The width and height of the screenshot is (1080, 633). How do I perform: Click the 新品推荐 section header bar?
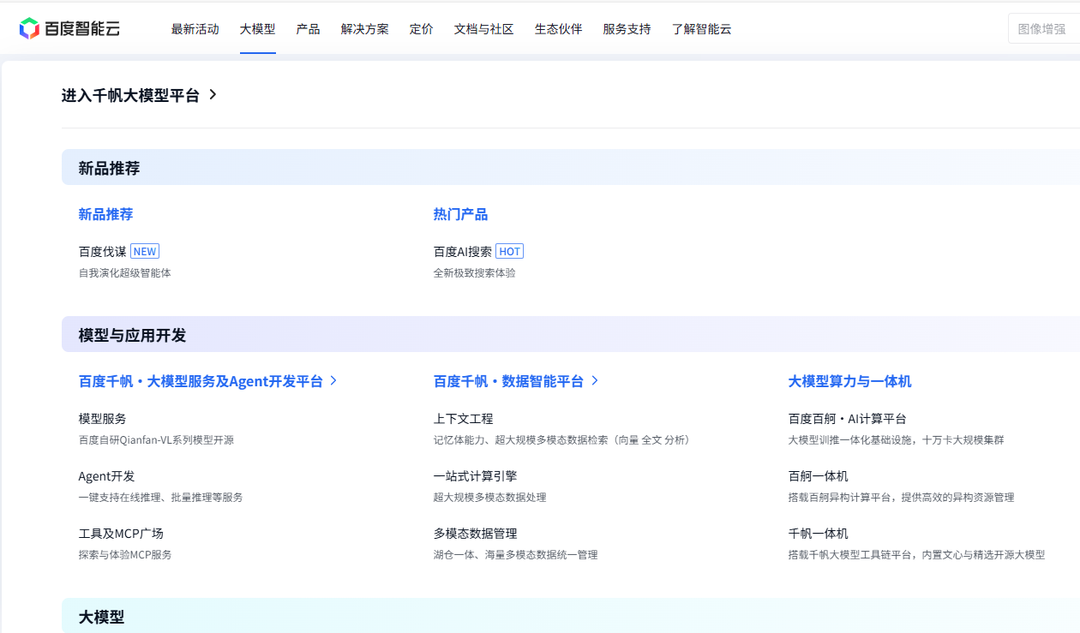click(571, 167)
